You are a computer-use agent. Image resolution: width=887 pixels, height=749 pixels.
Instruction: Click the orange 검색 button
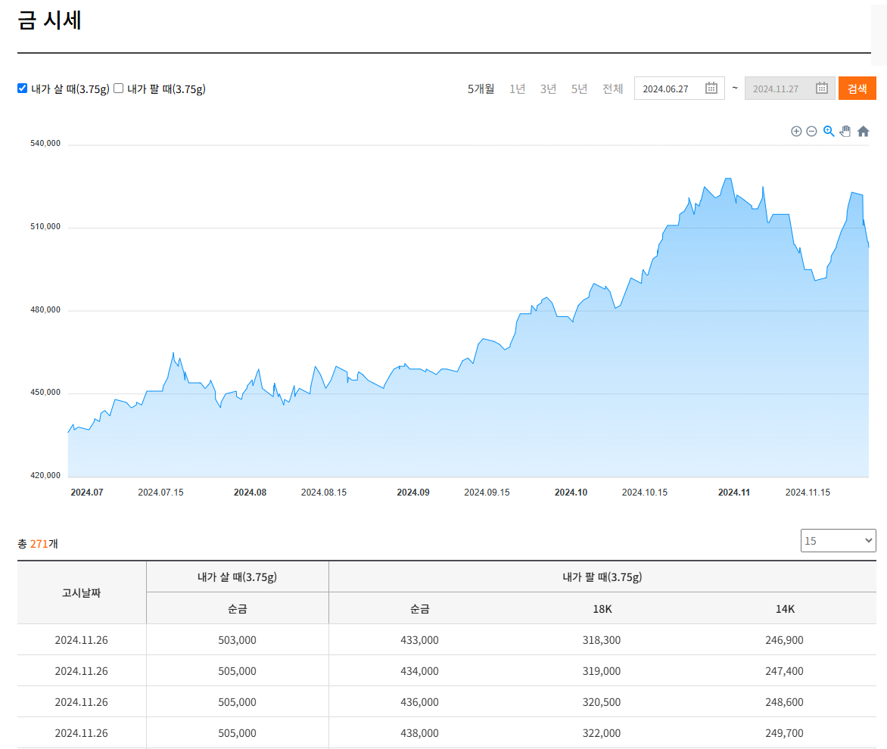(x=857, y=89)
